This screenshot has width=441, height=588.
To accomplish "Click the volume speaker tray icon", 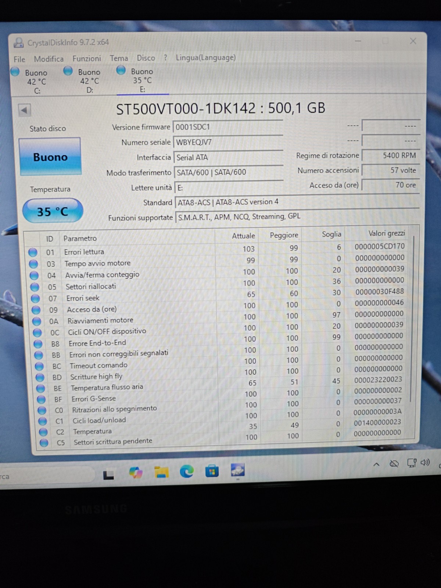I will pos(426,462).
